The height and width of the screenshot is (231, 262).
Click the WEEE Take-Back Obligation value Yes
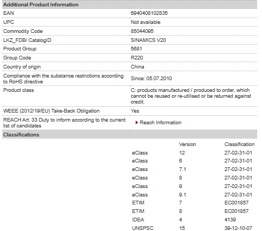135,111
